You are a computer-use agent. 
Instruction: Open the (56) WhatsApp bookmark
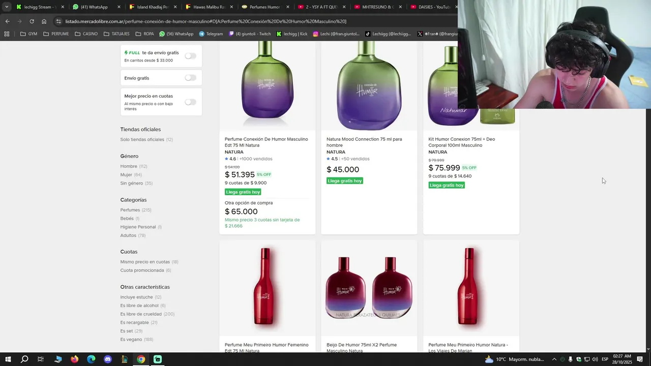[x=176, y=34]
